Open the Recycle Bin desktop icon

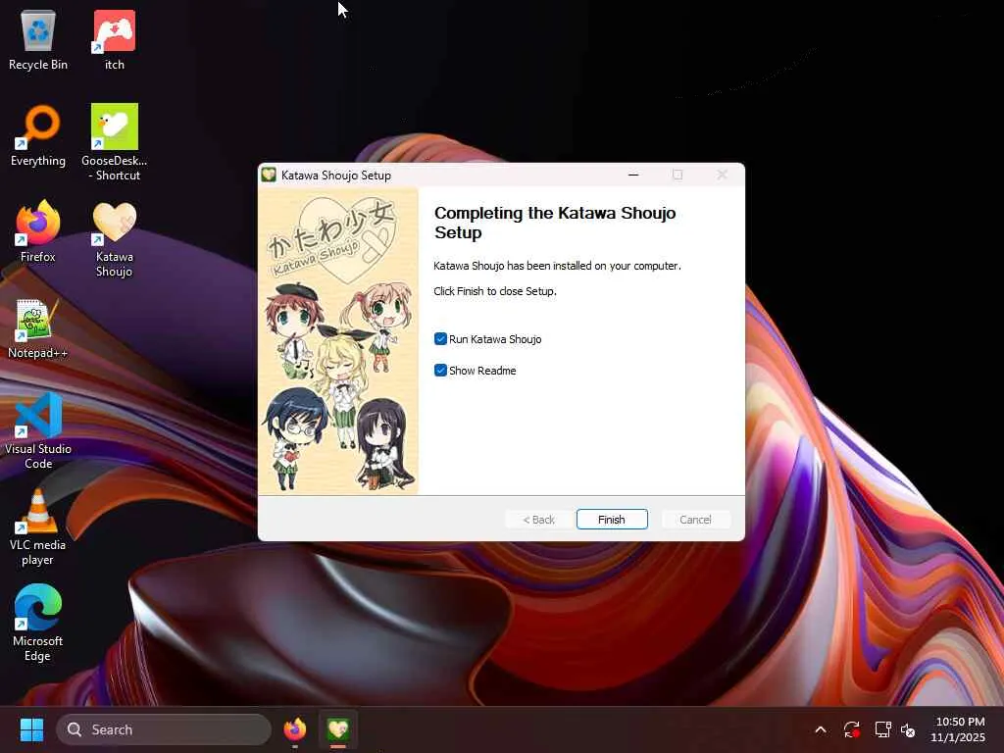[38, 39]
